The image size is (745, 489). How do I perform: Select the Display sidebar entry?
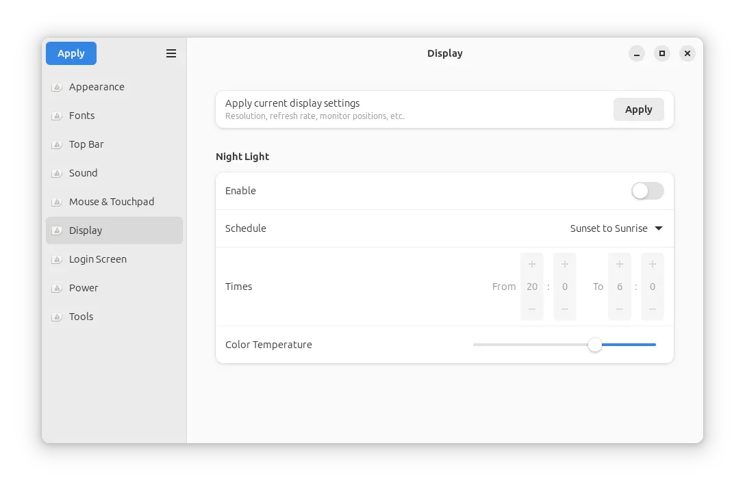click(x=114, y=230)
